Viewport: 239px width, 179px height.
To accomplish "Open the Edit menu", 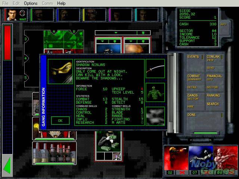I will [x=16, y=3].
